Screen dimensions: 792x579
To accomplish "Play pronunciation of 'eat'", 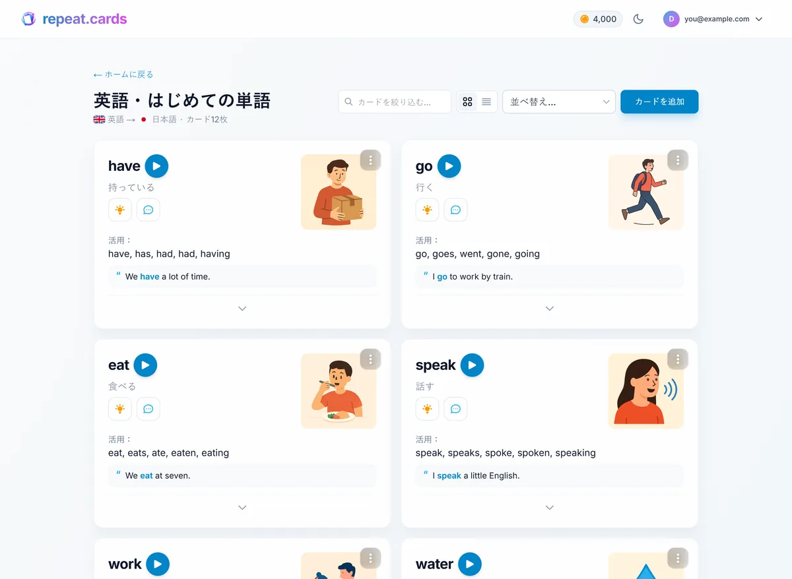I will (x=145, y=365).
